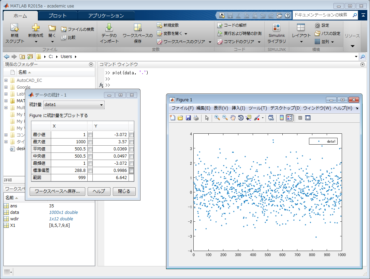
Task: Expand the AutoCAD_EC folder
Action: point(6,80)
